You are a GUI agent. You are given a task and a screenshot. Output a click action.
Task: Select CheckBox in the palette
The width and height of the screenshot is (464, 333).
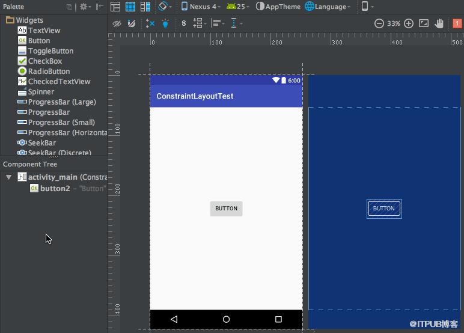[x=40, y=61]
